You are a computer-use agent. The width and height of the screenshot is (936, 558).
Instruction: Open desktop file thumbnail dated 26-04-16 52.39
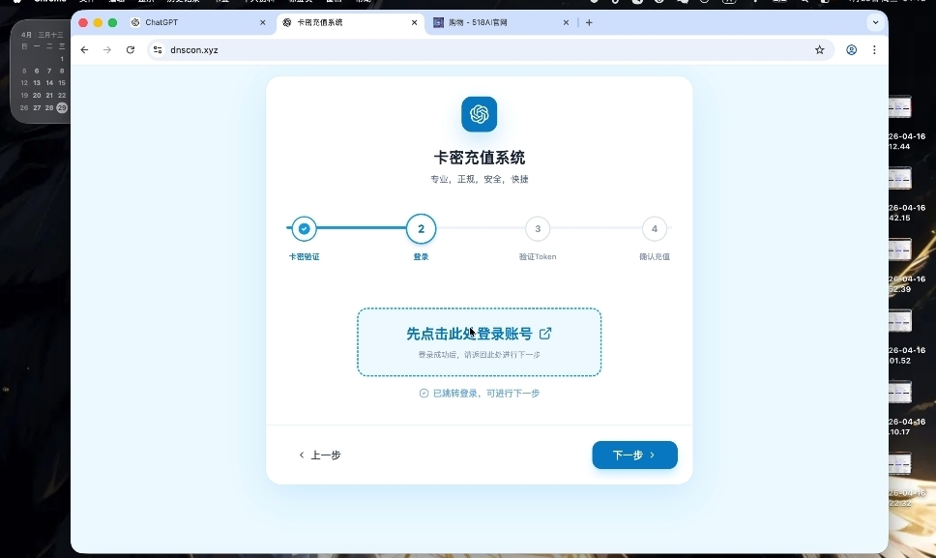coord(899,250)
